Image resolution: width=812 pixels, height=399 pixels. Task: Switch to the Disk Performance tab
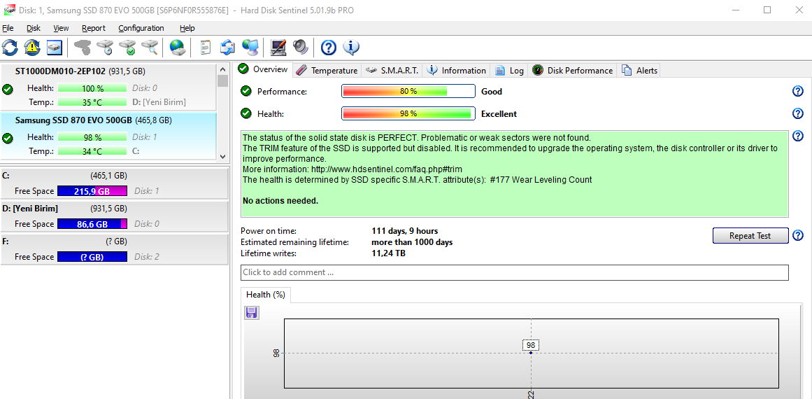pos(572,71)
